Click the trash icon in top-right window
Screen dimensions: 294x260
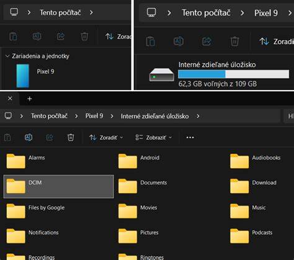pos(234,42)
